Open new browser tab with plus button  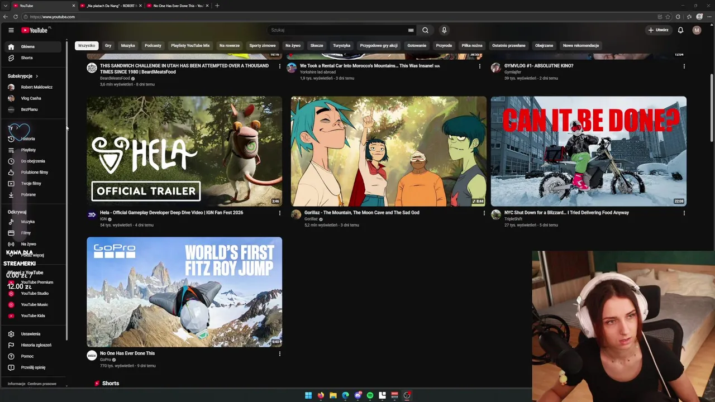tap(217, 6)
